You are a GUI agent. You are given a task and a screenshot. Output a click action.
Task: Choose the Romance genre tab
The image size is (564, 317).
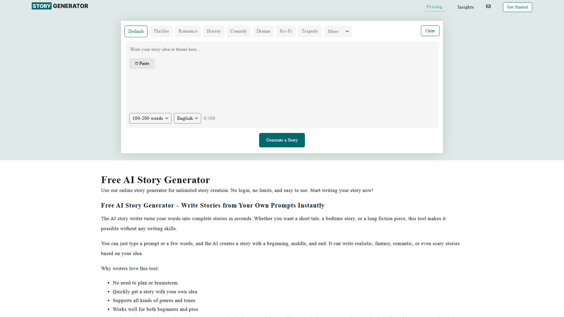click(x=188, y=31)
